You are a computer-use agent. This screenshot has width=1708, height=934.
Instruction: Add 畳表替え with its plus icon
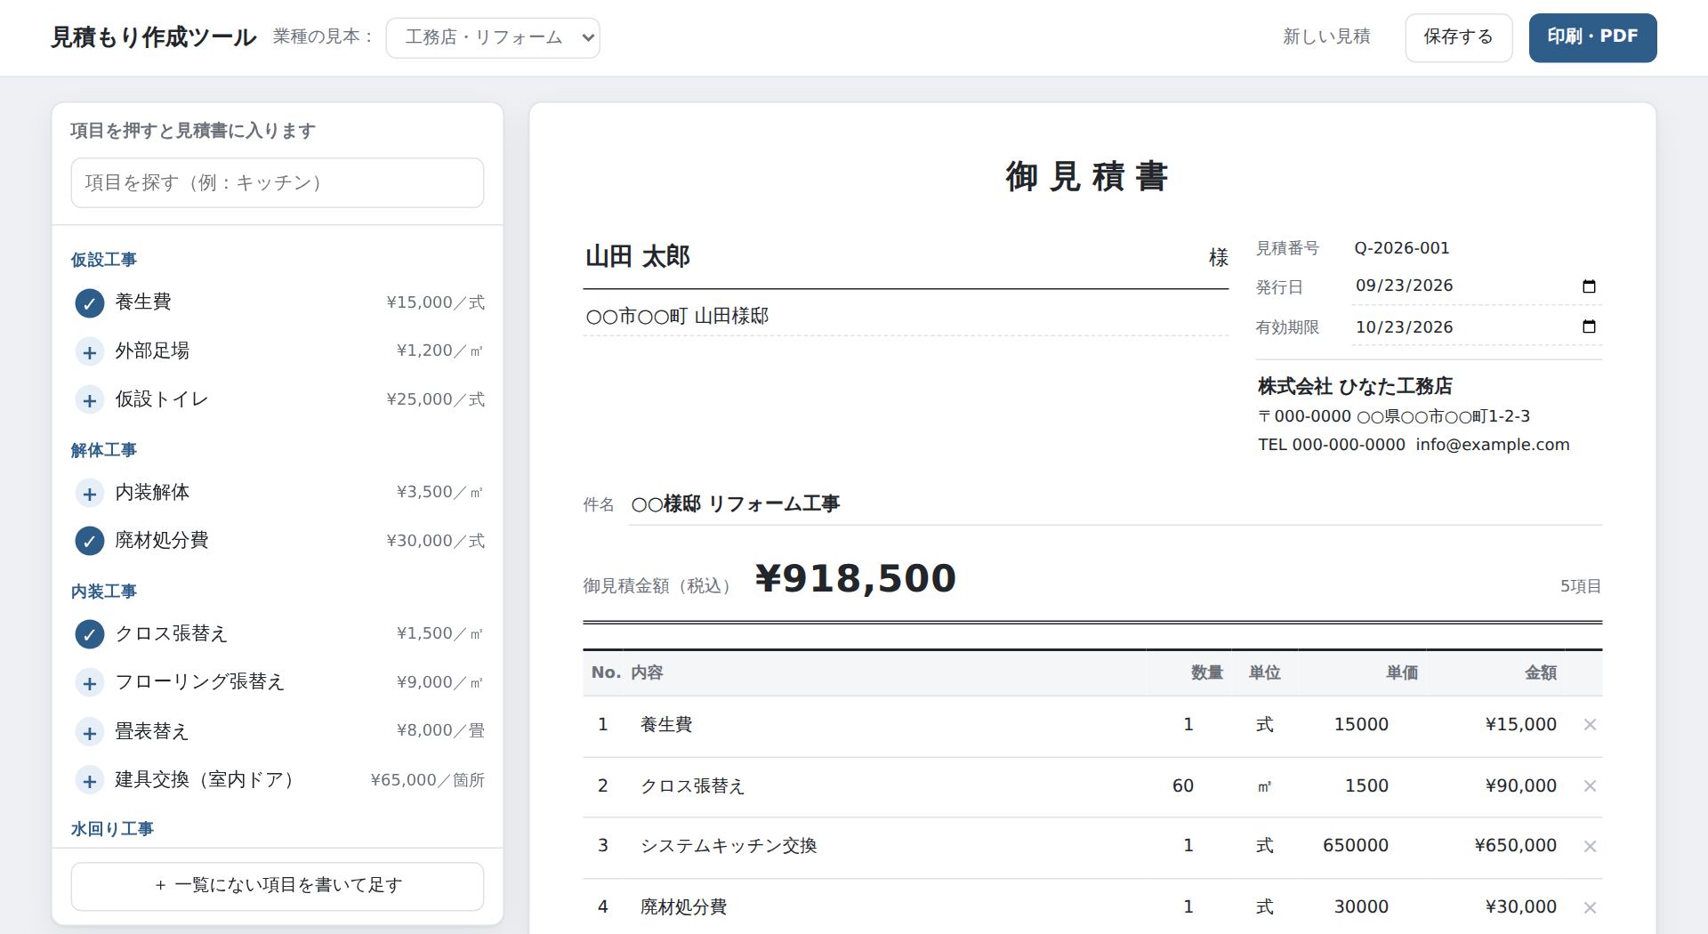89,732
